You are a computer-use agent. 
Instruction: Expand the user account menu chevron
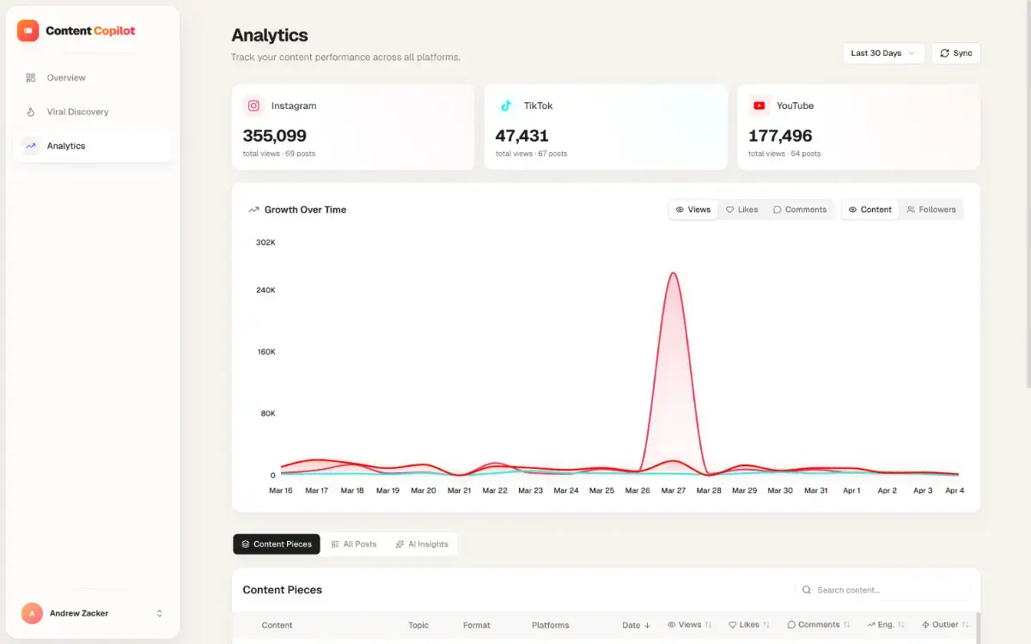159,613
